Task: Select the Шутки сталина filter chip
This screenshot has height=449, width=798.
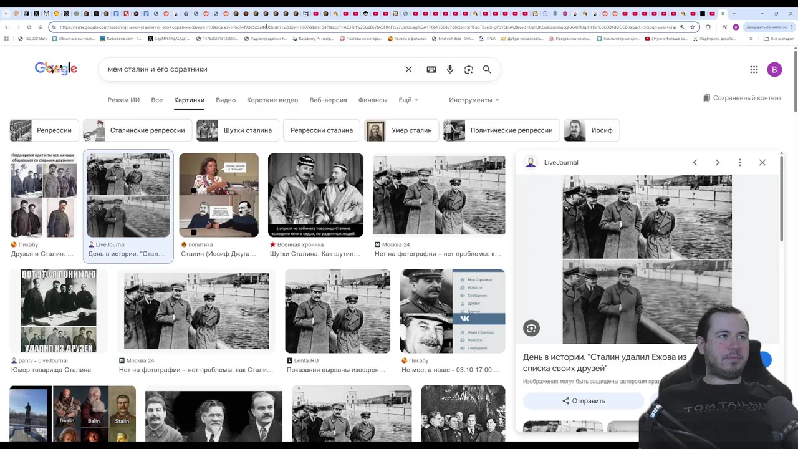Action: pyautogui.click(x=238, y=130)
